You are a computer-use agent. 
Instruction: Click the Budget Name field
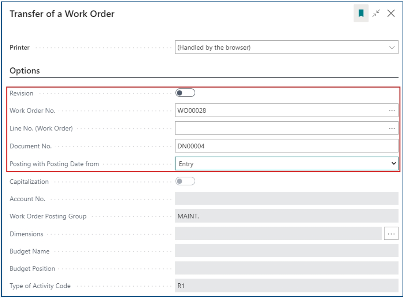pyautogui.click(x=286, y=251)
